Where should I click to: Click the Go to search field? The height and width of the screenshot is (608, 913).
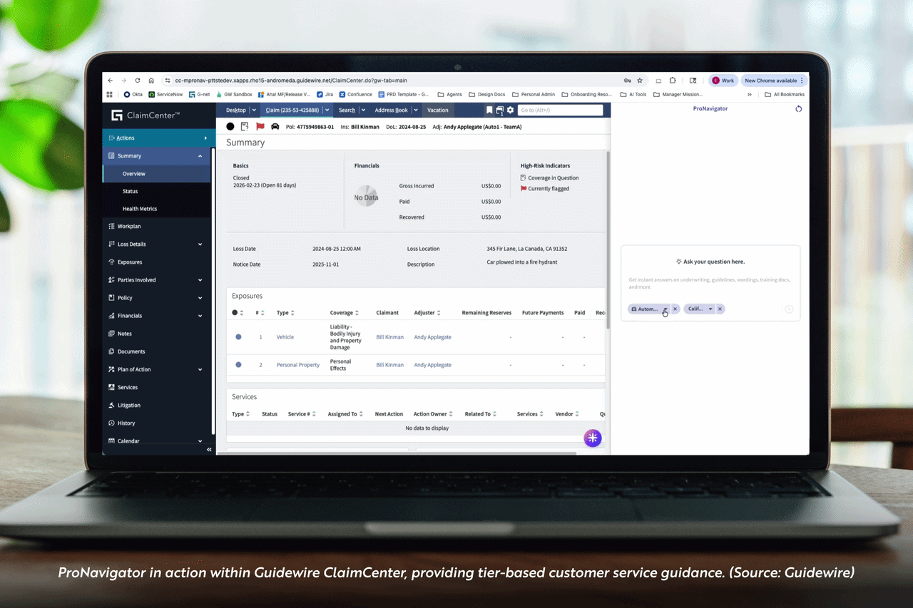[560, 110]
